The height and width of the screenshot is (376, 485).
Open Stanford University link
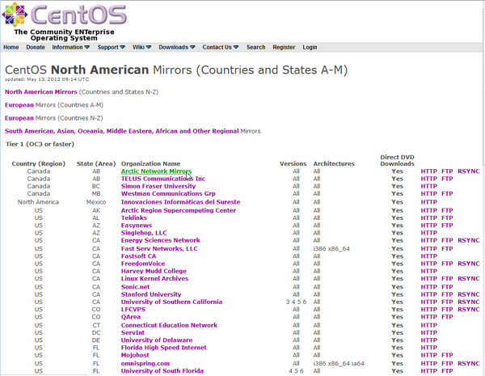click(x=151, y=294)
